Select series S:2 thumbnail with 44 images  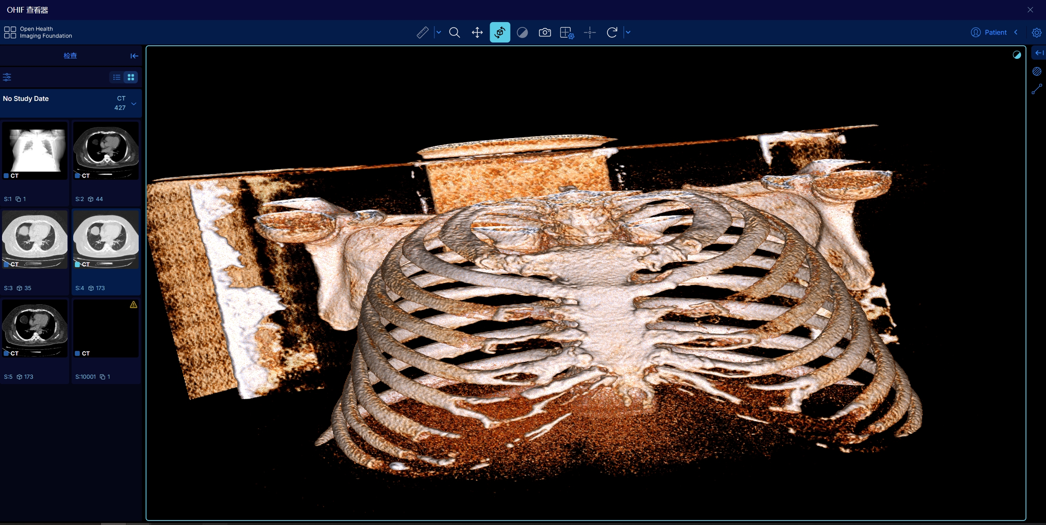click(106, 151)
